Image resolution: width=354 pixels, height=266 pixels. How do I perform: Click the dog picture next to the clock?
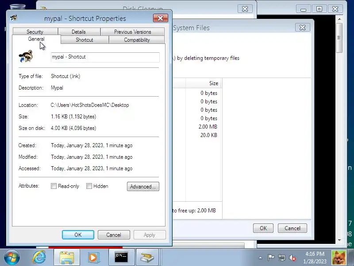(x=339, y=258)
